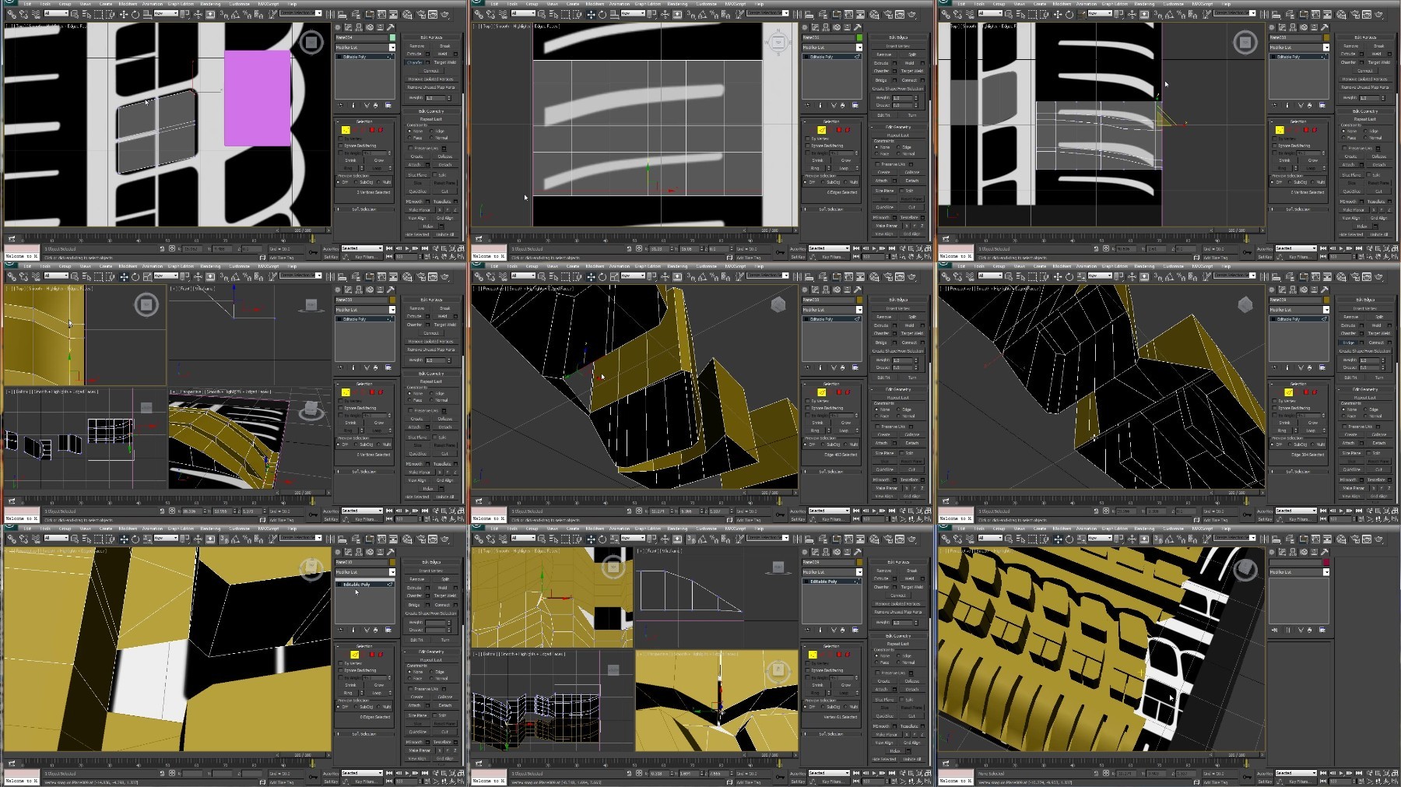Toggle the Split checkbox in center screenshot

point(901,453)
